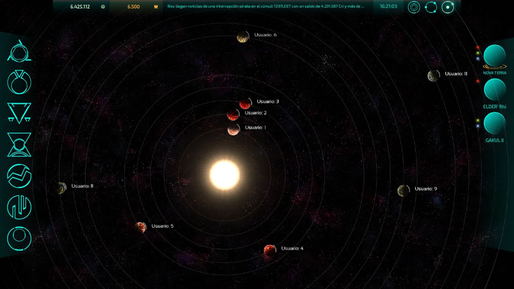The height and width of the screenshot is (289, 514).
Task: Select the NOVA TERRA planet sphere
Action: 494,56
